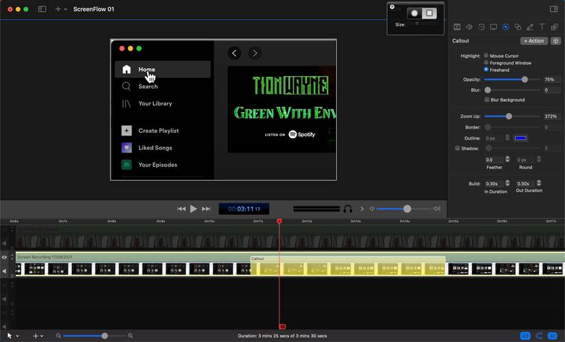This screenshot has height=342, width=565.
Task: Click the leftmost blue button in bottom-right corner
Action: point(525,336)
